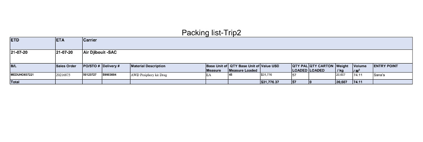Click the B/L column header
Screen dimensions: 423x142
click(33, 68)
